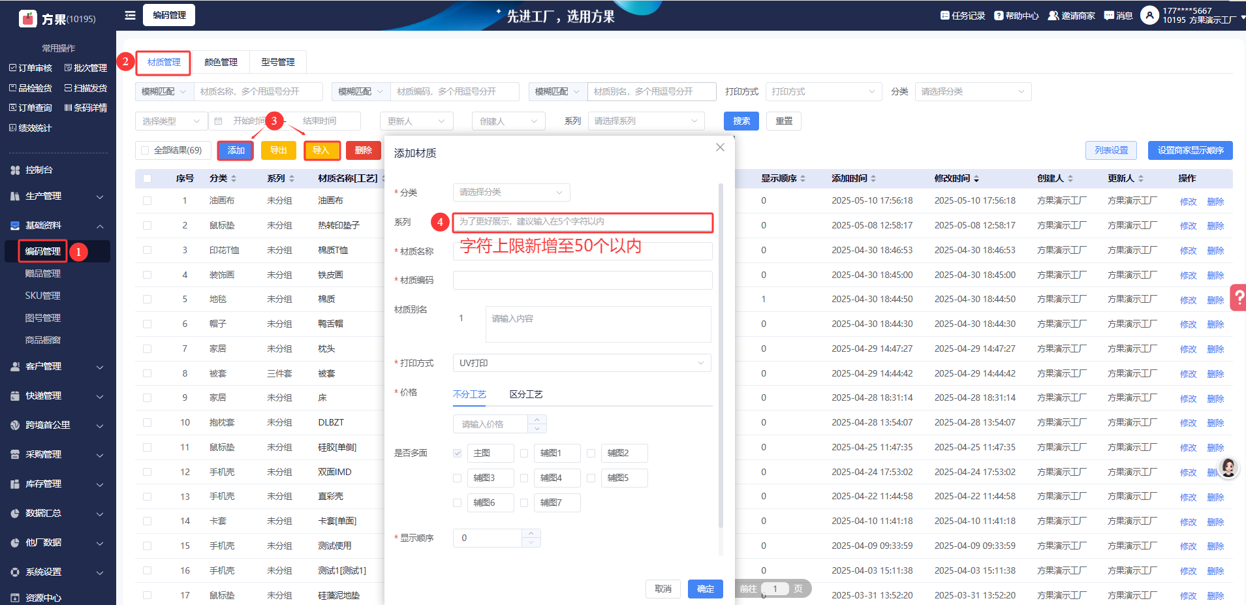Click the 系统设置 gear icon

click(x=15, y=572)
